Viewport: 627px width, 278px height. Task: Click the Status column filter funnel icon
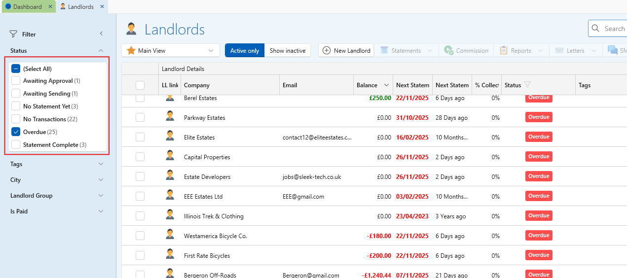[527, 85]
